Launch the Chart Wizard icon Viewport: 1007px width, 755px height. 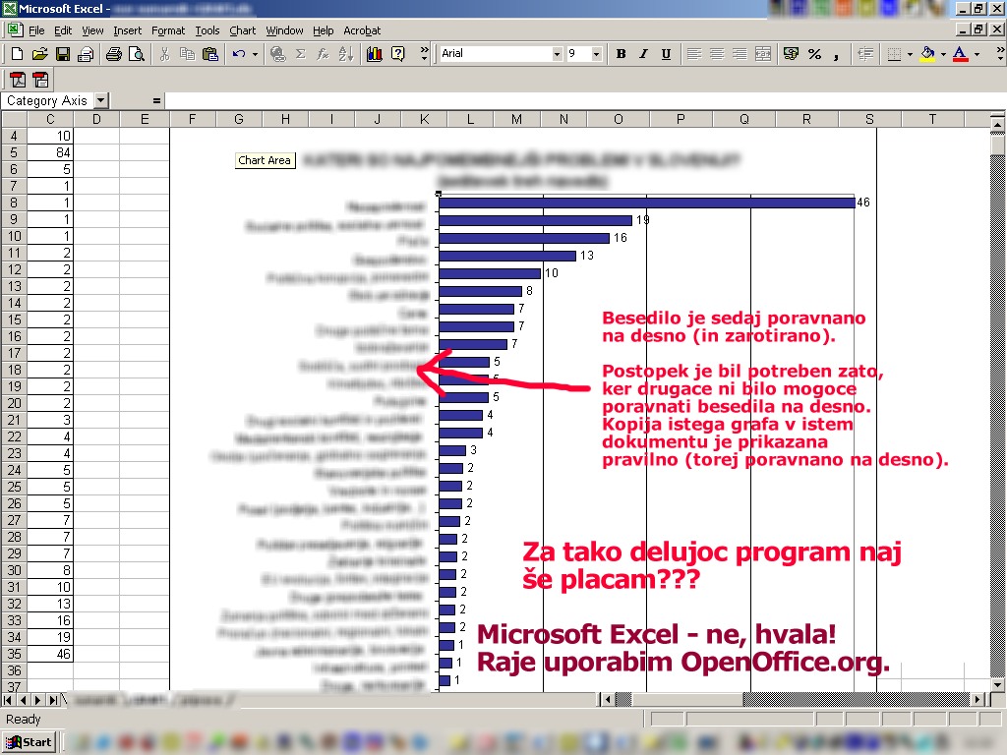tap(375, 54)
